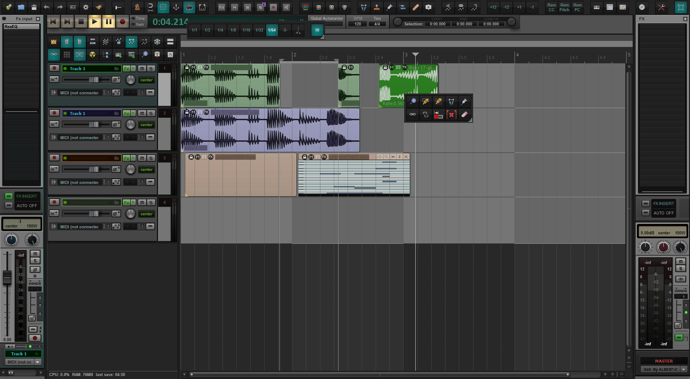Click the +12 transpose button
The height and width of the screenshot is (379, 690).
click(493, 7)
